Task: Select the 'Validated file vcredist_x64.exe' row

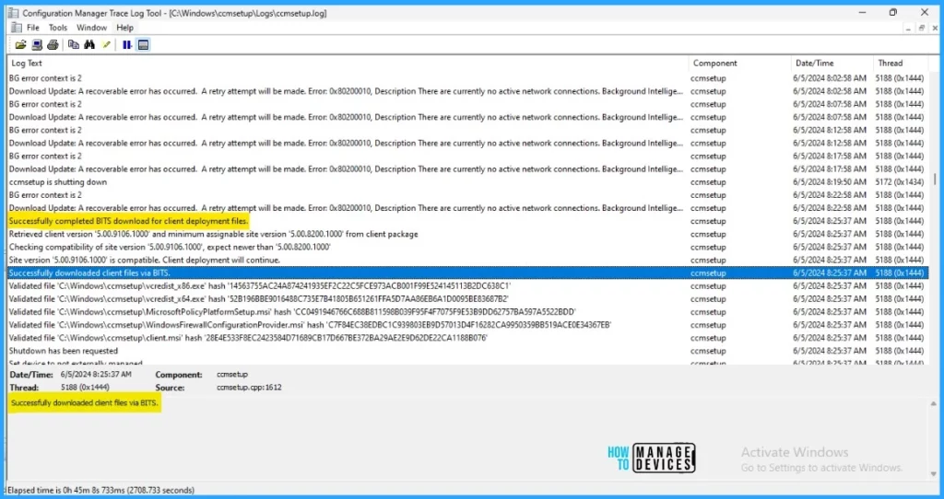Action: 467,299
